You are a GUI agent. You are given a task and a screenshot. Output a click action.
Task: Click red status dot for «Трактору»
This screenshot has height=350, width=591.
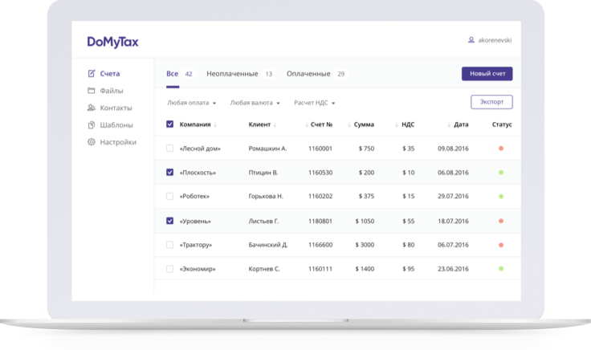click(x=501, y=245)
